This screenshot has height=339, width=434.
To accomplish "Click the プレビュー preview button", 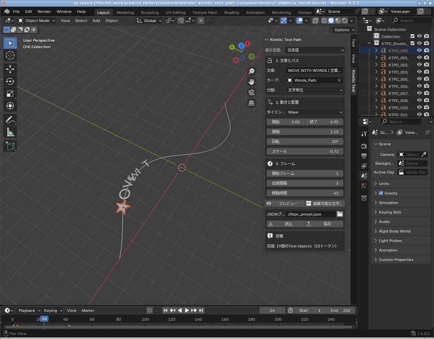I will 285,204.
